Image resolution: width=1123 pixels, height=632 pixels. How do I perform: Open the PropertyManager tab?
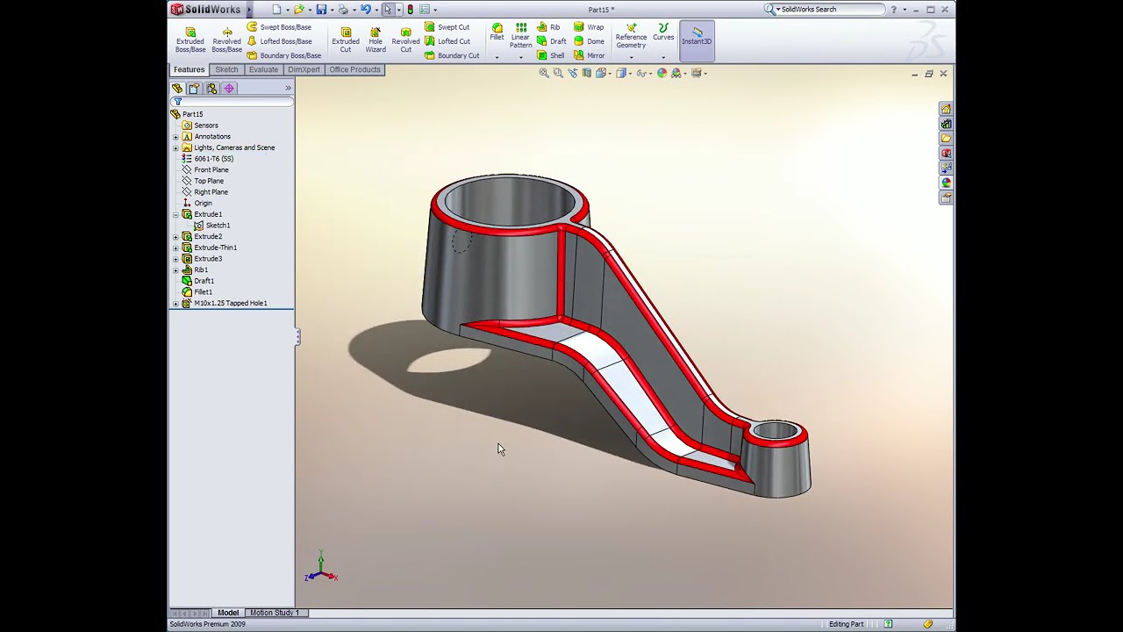pos(195,88)
